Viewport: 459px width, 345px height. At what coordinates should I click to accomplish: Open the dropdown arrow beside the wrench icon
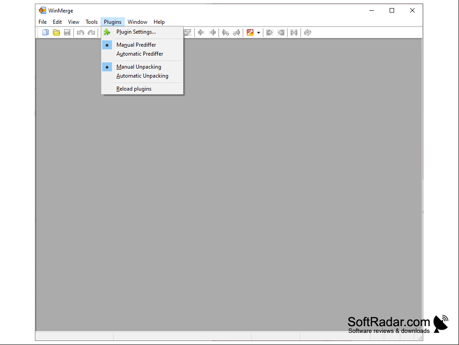[258, 33]
